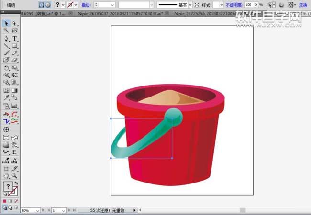The height and width of the screenshot is (215, 311).
Task: Open graphic style 样式 dropdown
Action: 222,5
